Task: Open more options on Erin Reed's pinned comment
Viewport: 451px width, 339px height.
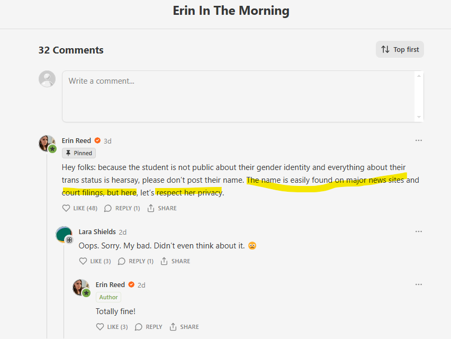Action: (419, 140)
